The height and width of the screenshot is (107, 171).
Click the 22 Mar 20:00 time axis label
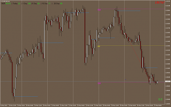98,105
